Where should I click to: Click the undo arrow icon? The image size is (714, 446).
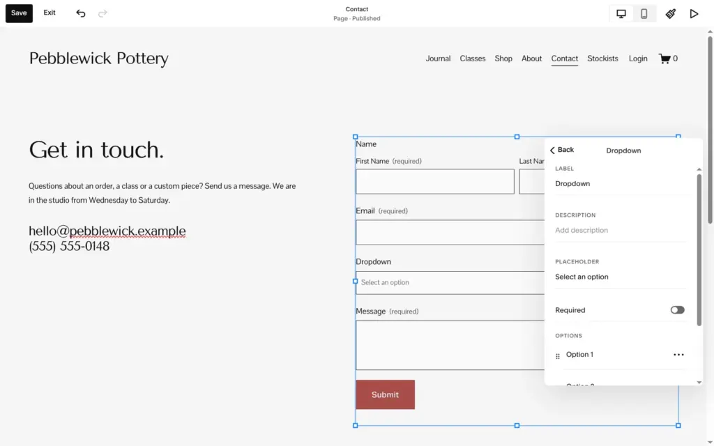tap(81, 13)
